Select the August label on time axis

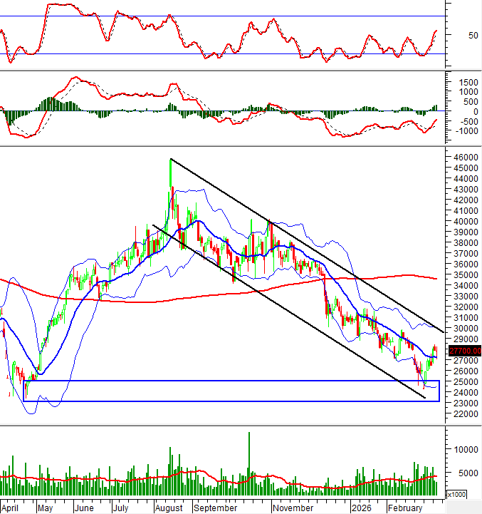pos(168,508)
